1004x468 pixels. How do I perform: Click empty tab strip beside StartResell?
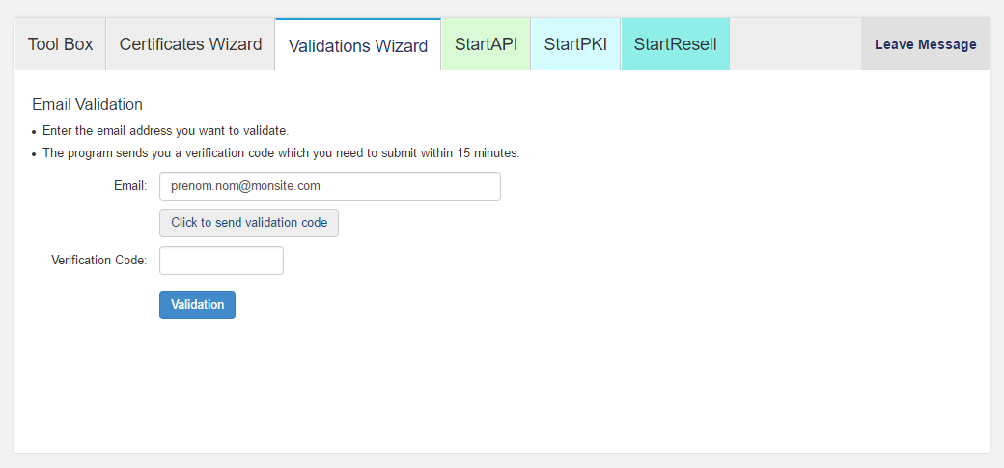click(795, 44)
